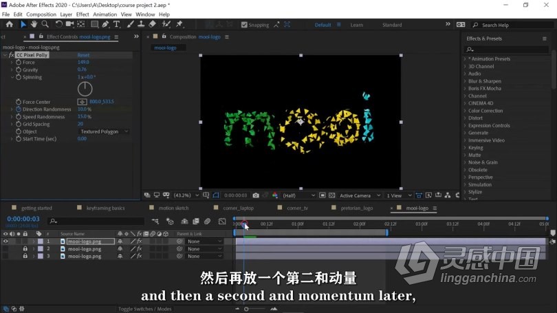Select the Clone Stamp tool
This screenshot has width=557, height=313.
tap(141, 24)
